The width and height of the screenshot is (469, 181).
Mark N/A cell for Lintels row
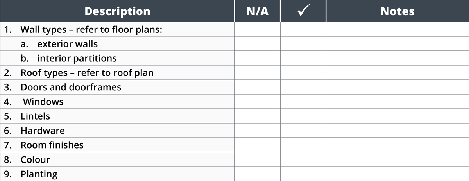[258, 116]
